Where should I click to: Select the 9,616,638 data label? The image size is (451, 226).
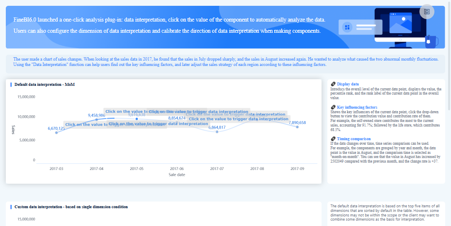pyautogui.click(x=137, y=114)
